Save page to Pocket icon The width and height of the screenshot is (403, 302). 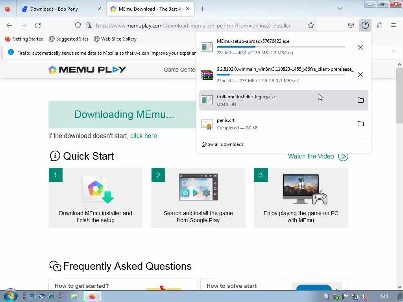coord(351,25)
